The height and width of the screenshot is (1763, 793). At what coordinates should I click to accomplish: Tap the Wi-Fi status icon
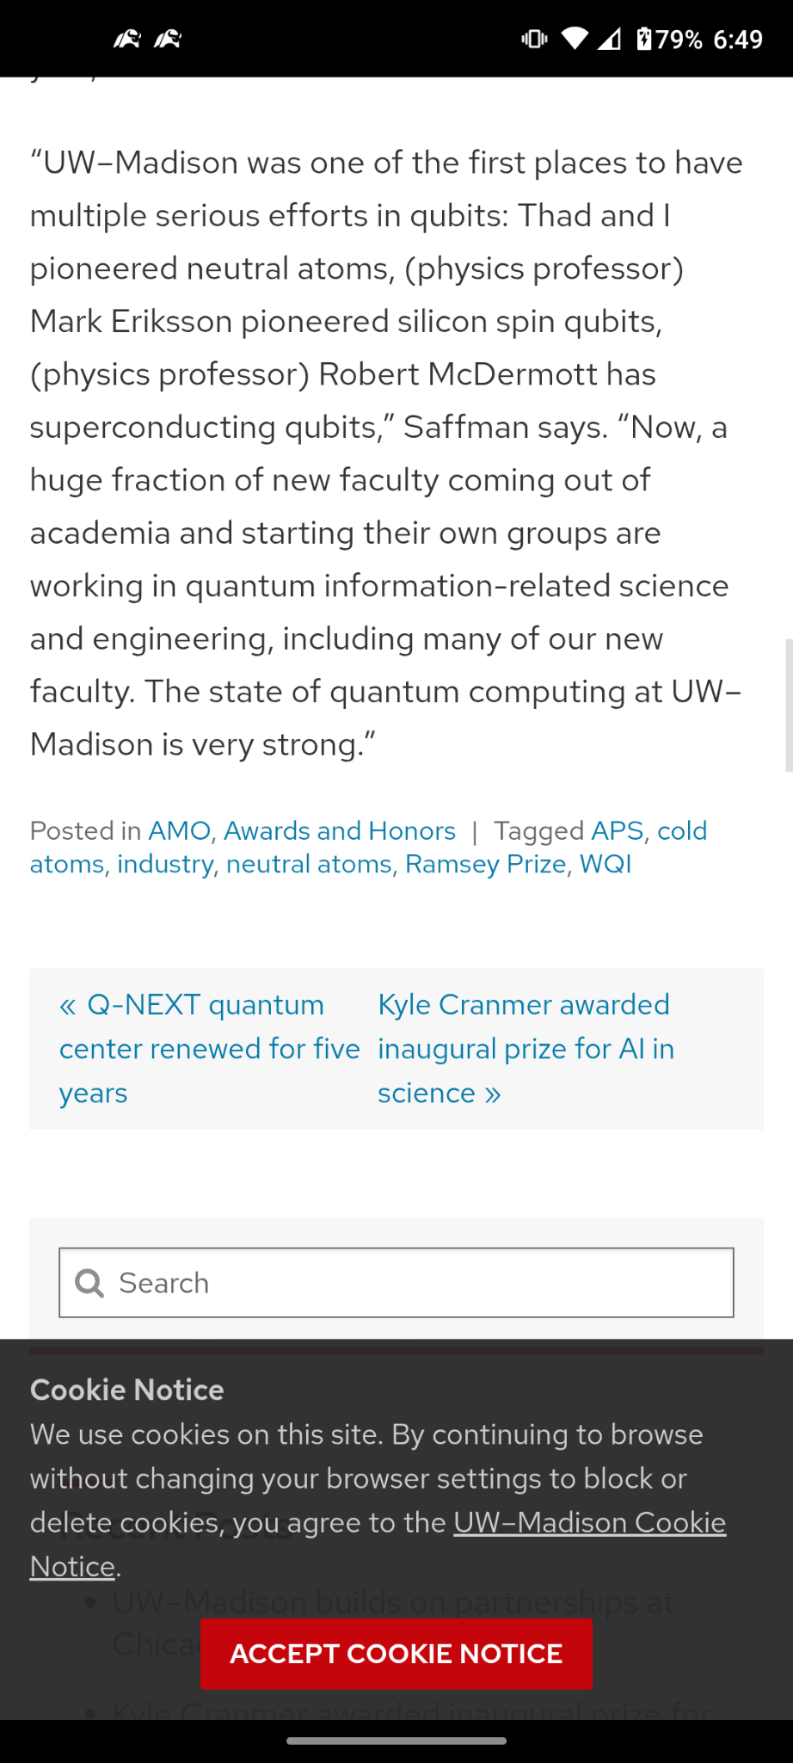[x=575, y=39]
